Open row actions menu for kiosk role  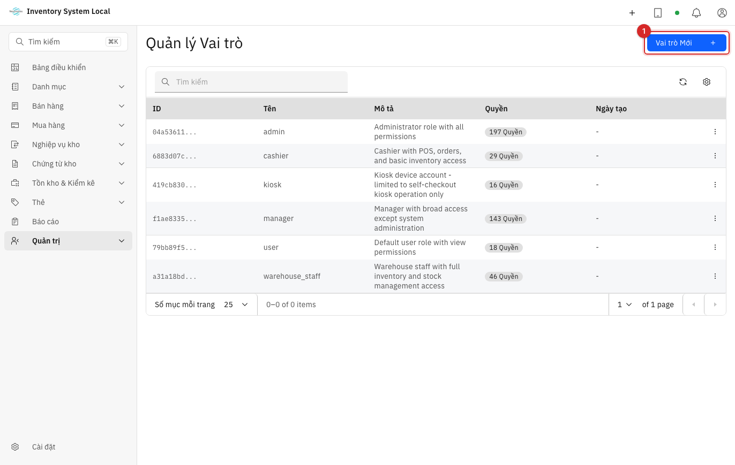(715, 185)
